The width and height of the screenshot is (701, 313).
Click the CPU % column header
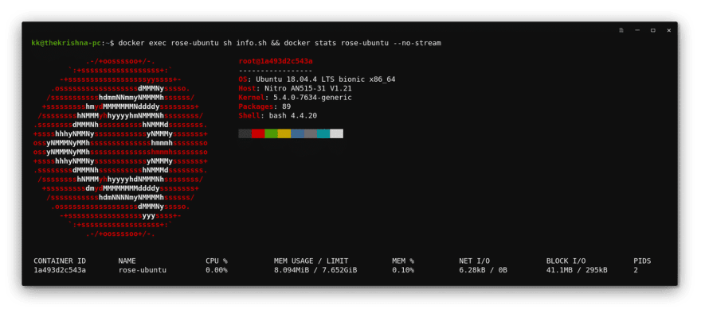pyautogui.click(x=217, y=261)
